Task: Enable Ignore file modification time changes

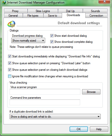Action: click(10, 76)
